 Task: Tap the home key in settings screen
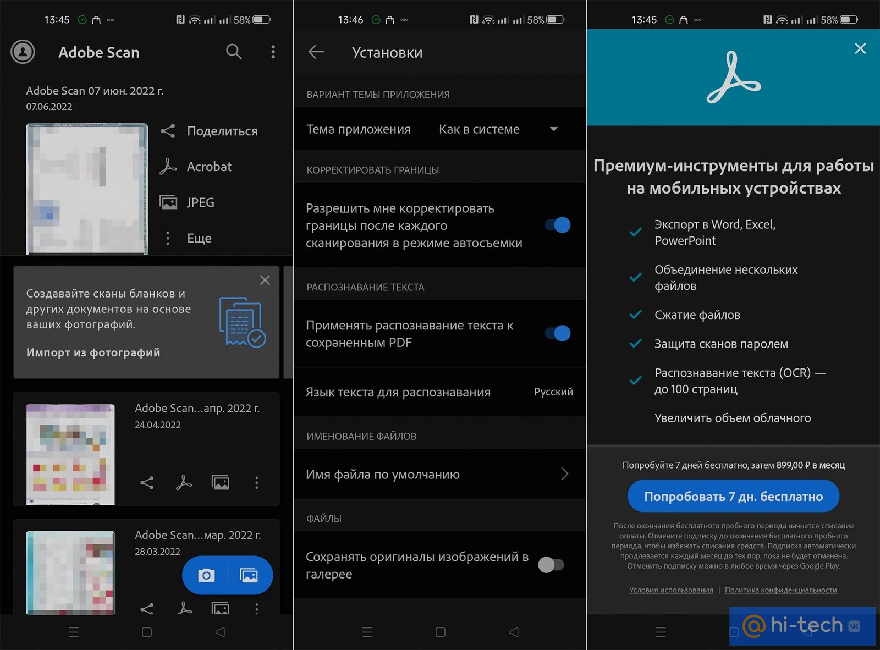(x=441, y=632)
